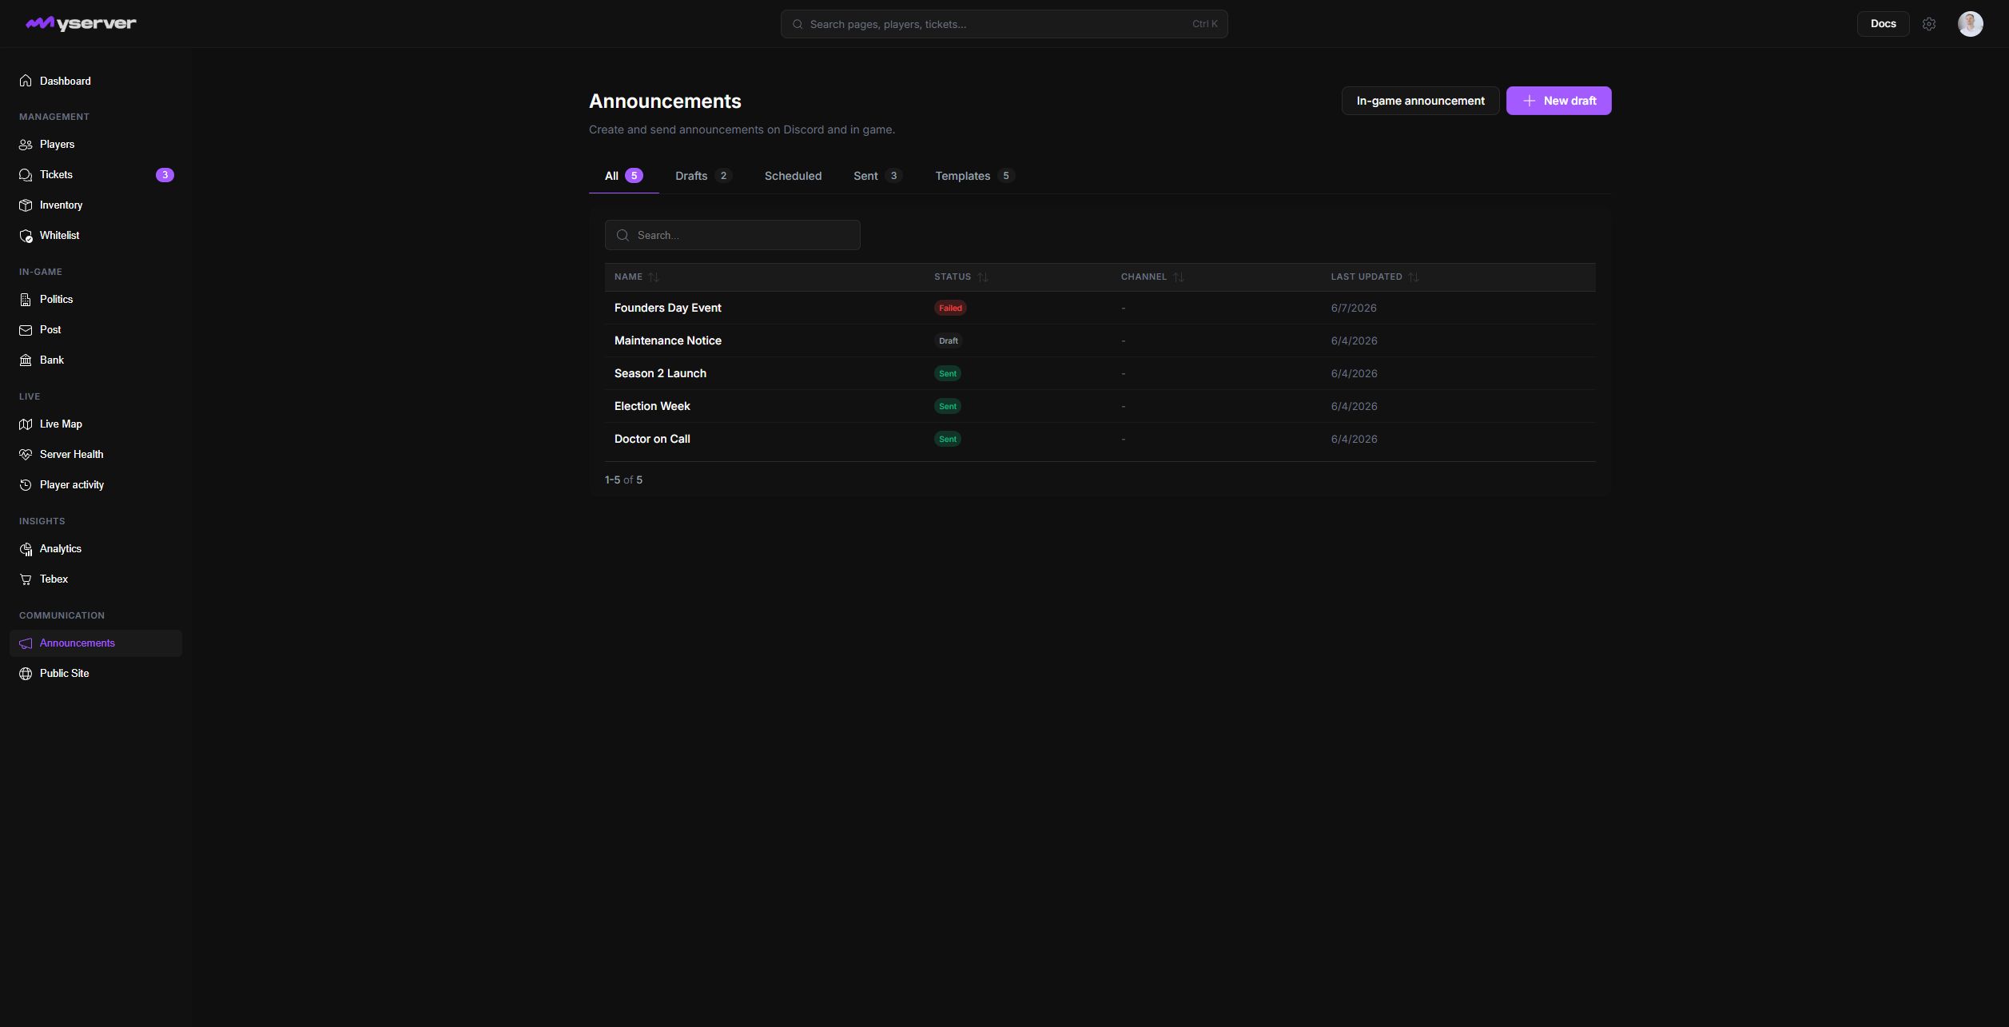The image size is (2009, 1027).
Task: Click the Post envelope icon
Action: (26, 330)
